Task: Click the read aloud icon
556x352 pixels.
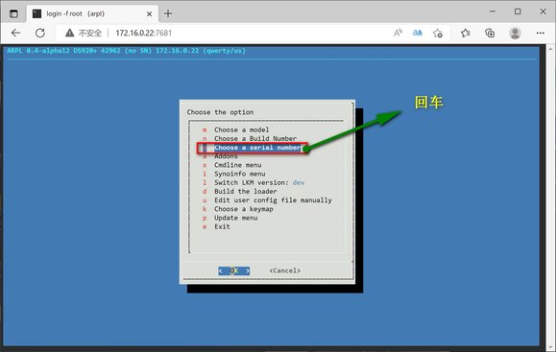Action: (x=398, y=33)
